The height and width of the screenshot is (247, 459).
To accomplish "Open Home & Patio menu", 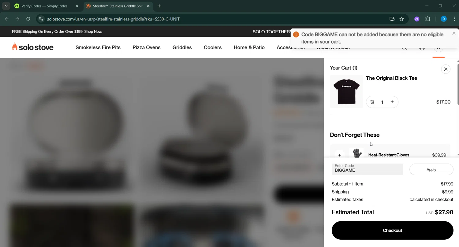I will (249, 47).
